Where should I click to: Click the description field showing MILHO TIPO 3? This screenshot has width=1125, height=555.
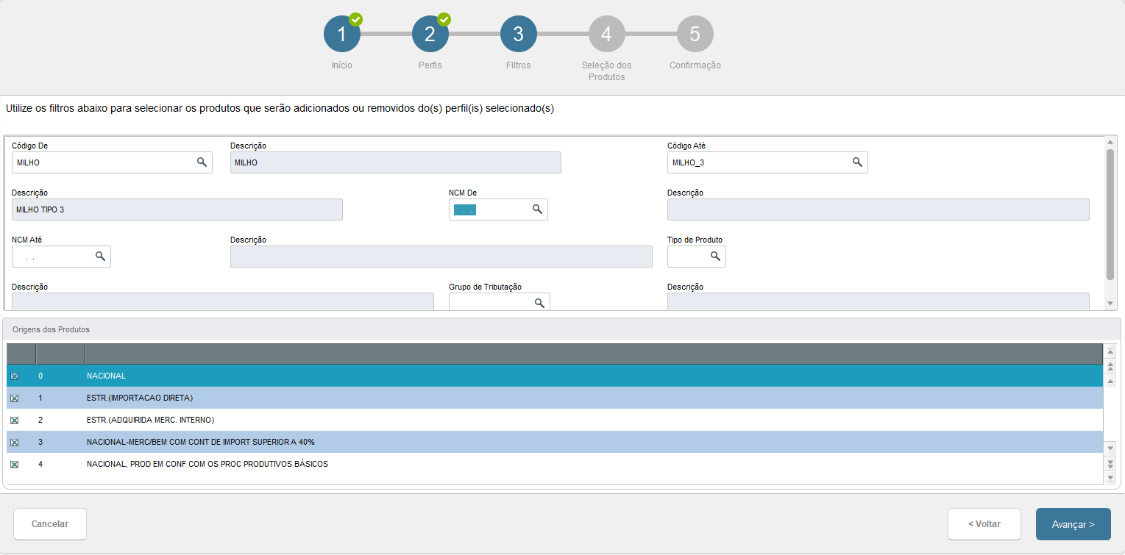pos(177,210)
